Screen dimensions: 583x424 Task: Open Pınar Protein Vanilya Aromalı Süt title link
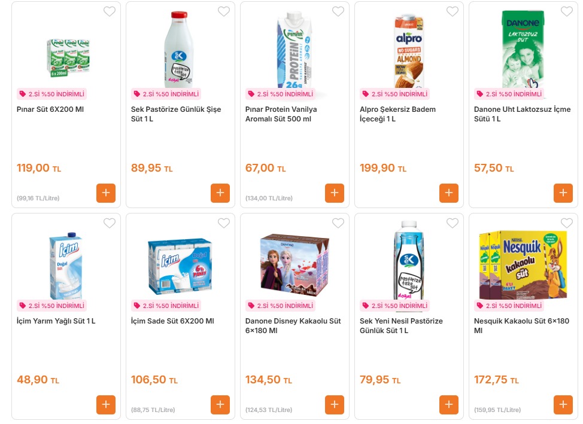[281, 114]
